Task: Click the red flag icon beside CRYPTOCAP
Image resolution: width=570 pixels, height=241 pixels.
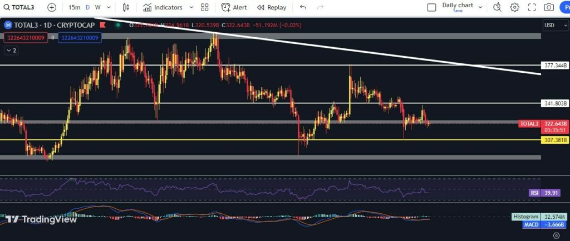Action: click(102, 26)
